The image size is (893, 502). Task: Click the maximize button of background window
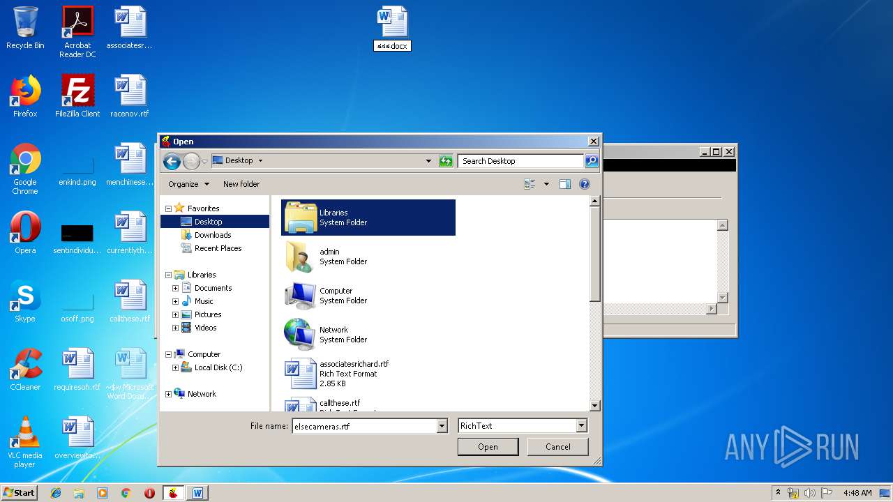pyautogui.click(x=716, y=152)
